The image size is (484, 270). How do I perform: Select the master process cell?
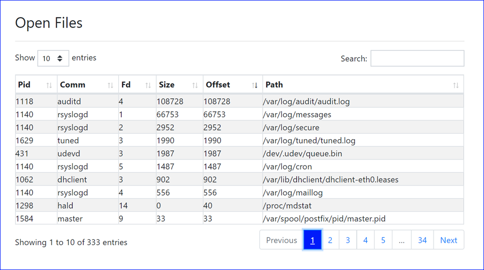click(88, 219)
